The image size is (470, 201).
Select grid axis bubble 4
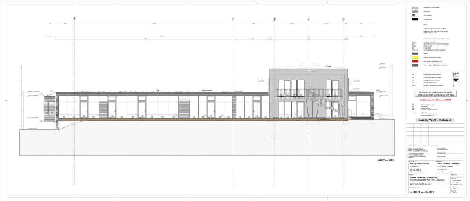(x=309, y=19)
